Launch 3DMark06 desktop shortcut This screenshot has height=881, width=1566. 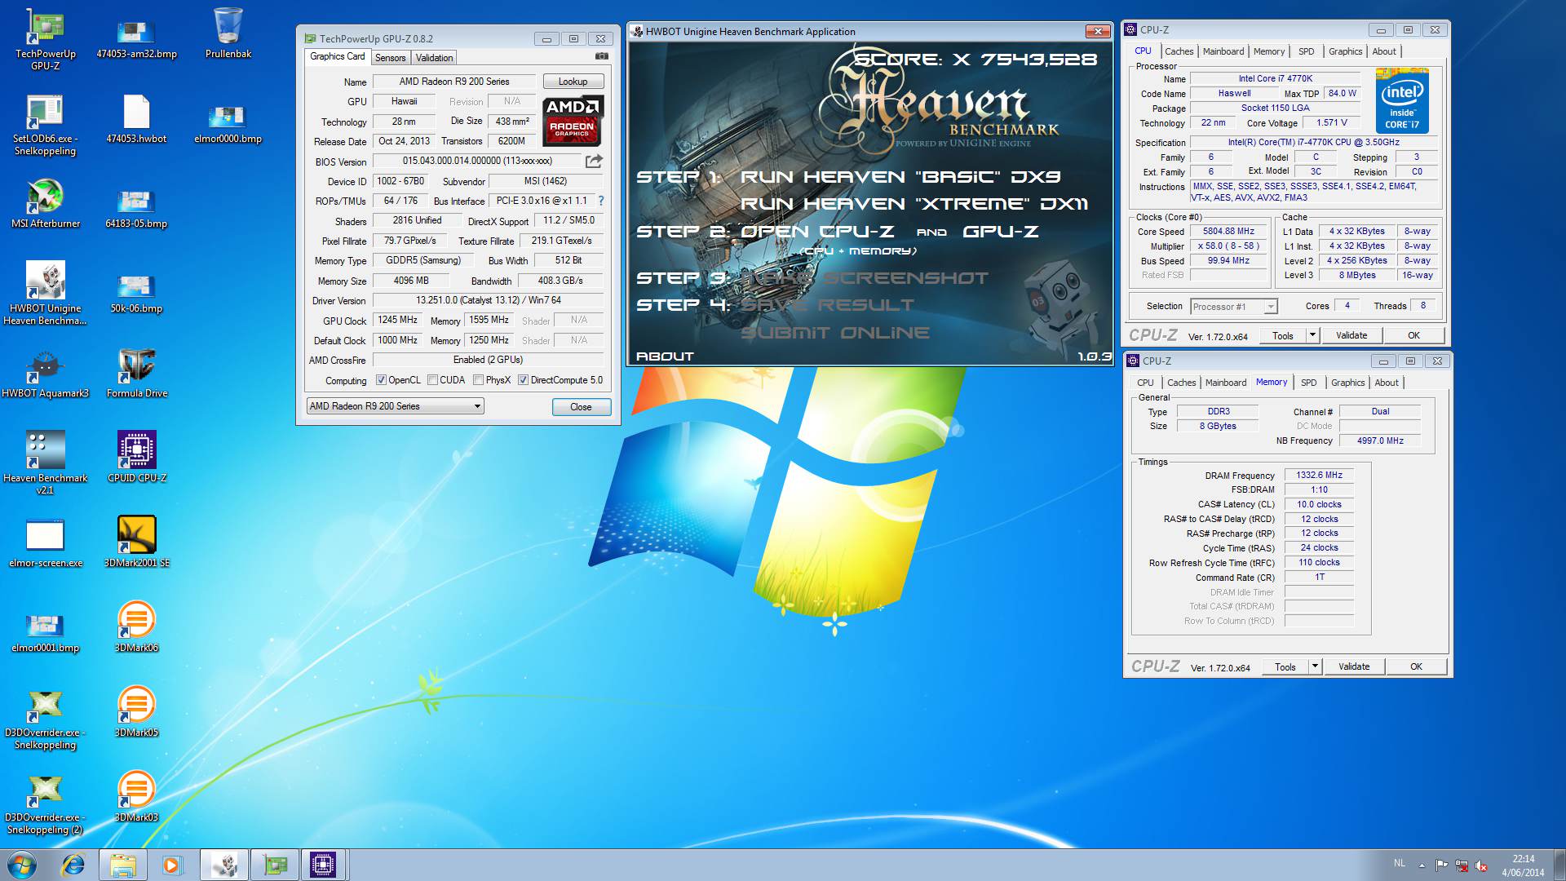pos(136,626)
